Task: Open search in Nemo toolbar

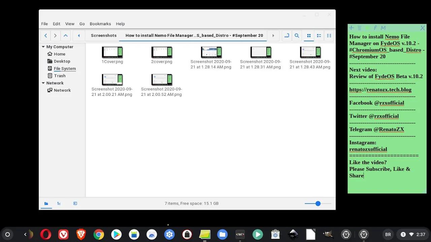Action: 297,35
